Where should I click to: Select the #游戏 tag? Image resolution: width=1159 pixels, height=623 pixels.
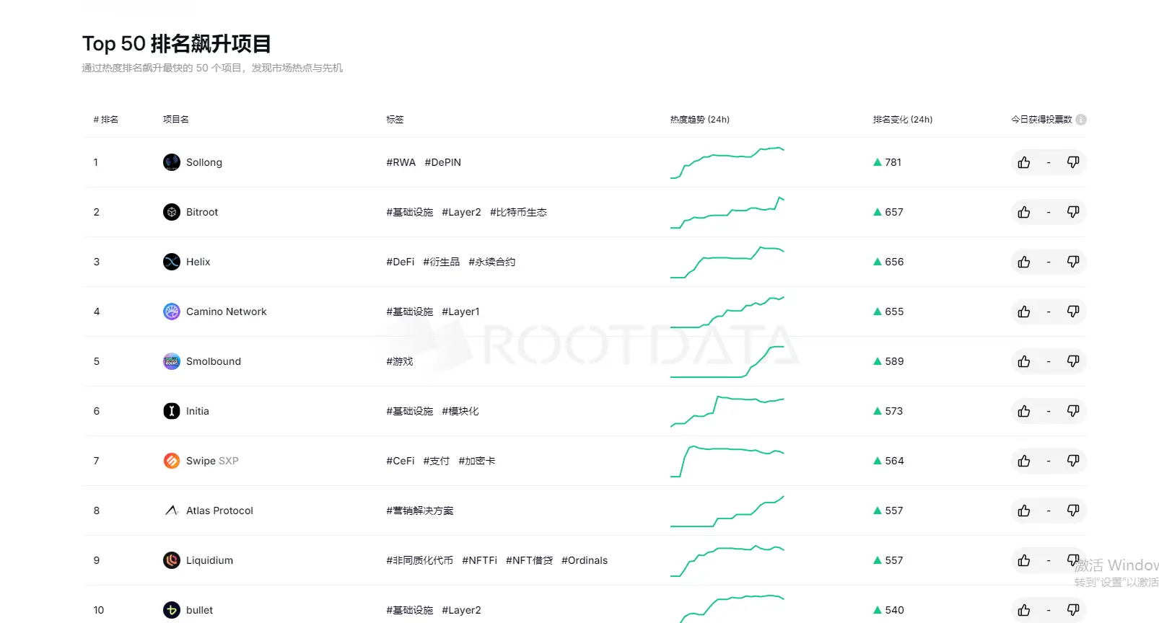[400, 361]
